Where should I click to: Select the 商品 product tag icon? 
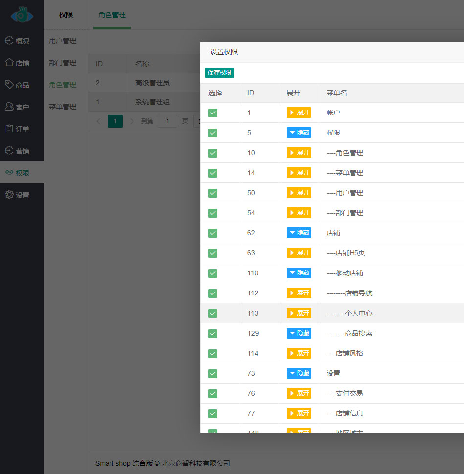[9, 85]
